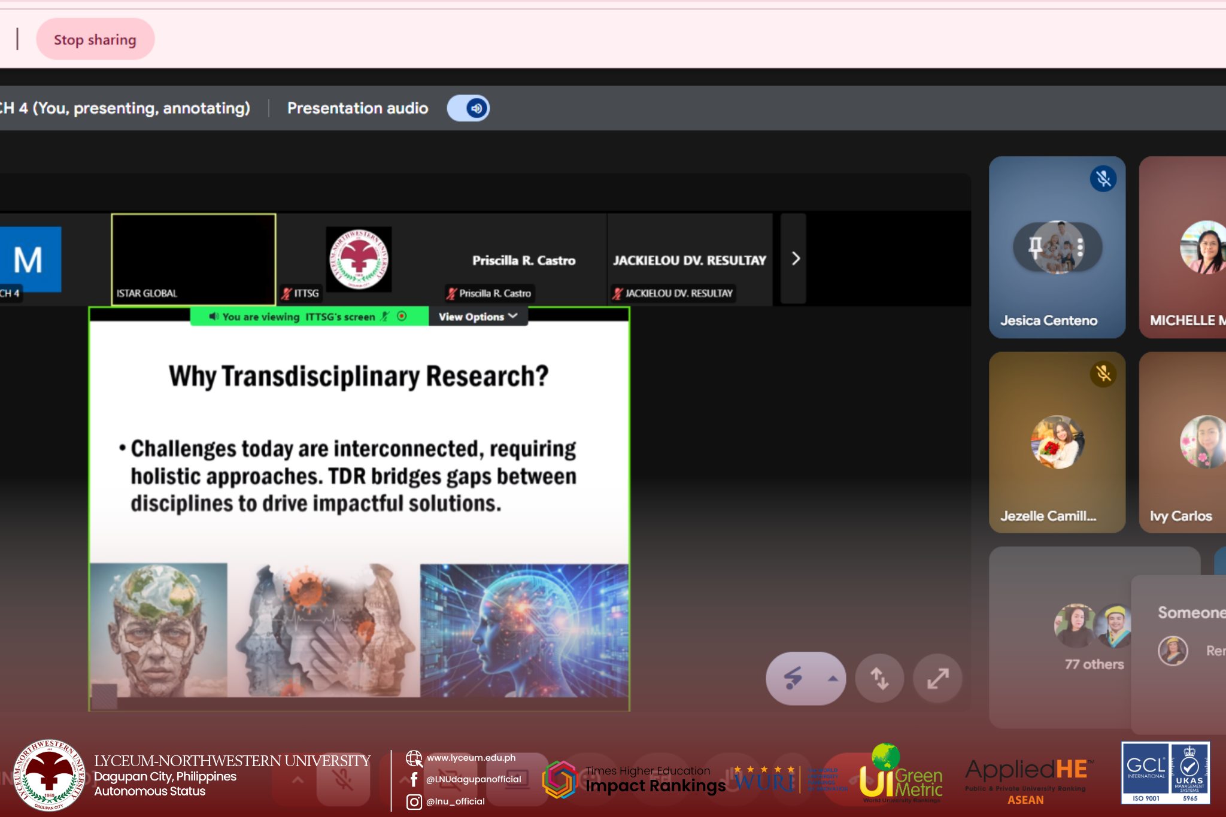Image resolution: width=1226 pixels, height=817 pixels.
Task: Click the recording indicator in the green bar
Action: click(x=402, y=316)
